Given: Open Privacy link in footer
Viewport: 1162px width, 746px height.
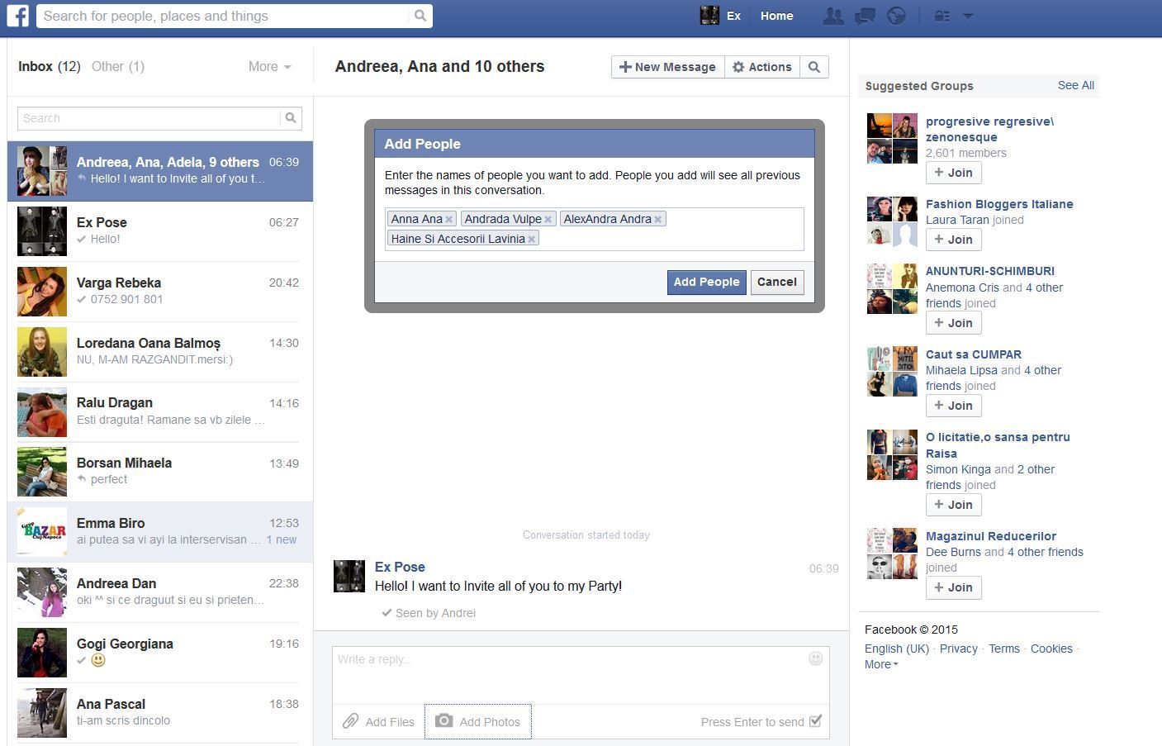Looking at the screenshot, I should pyautogui.click(x=958, y=649).
